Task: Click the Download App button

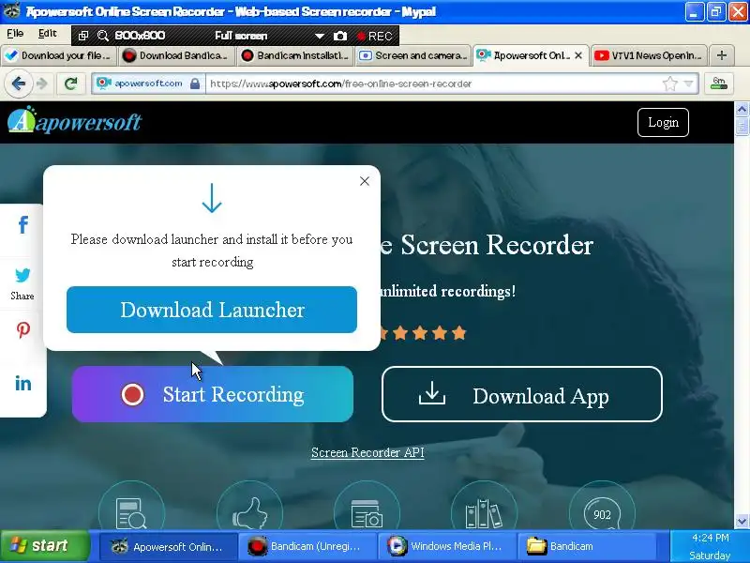Action: (x=522, y=394)
